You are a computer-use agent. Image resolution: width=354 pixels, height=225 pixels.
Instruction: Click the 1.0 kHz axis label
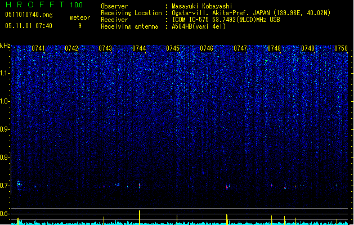click(x=5, y=101)
